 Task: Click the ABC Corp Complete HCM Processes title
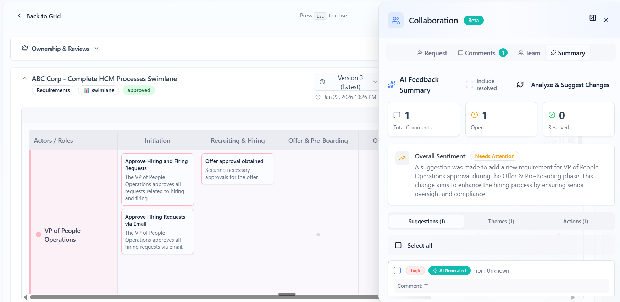coord(104,79)
